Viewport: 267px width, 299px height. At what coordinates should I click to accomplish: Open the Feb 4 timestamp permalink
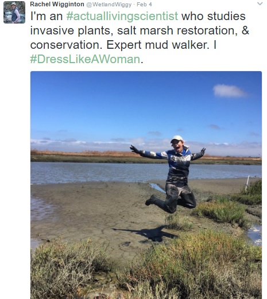[144, 5]
